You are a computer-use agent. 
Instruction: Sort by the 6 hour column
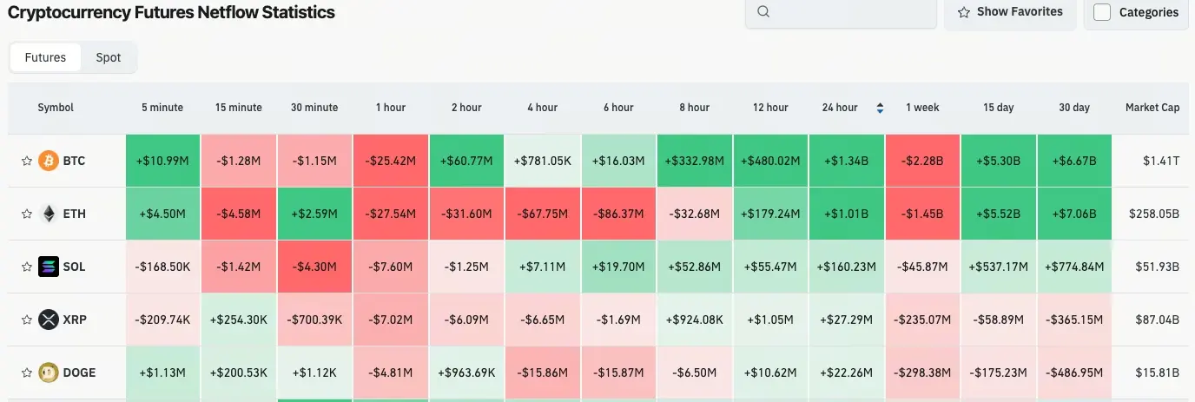tap(618, 108)
